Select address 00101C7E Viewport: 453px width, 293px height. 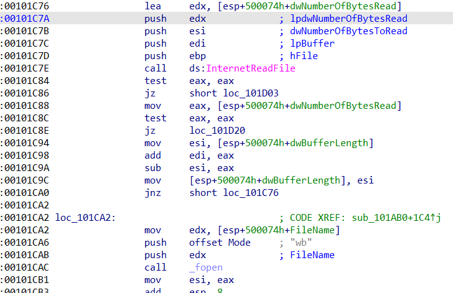[27, 68]
